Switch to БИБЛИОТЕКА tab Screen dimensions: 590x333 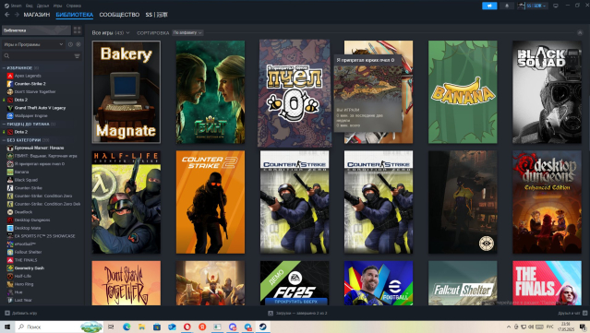pos(75,15)
